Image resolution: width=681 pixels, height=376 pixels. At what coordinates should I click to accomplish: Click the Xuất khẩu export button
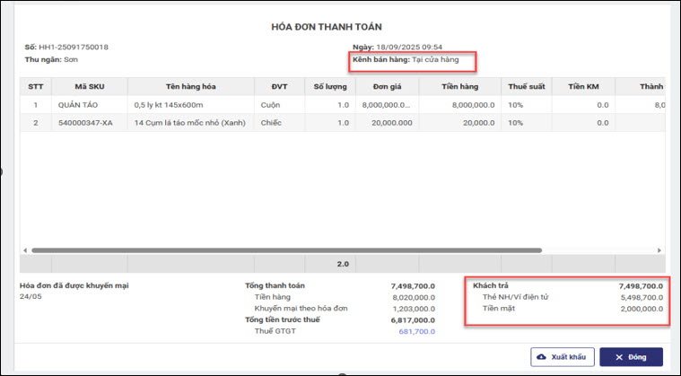(x=561, y=357)
